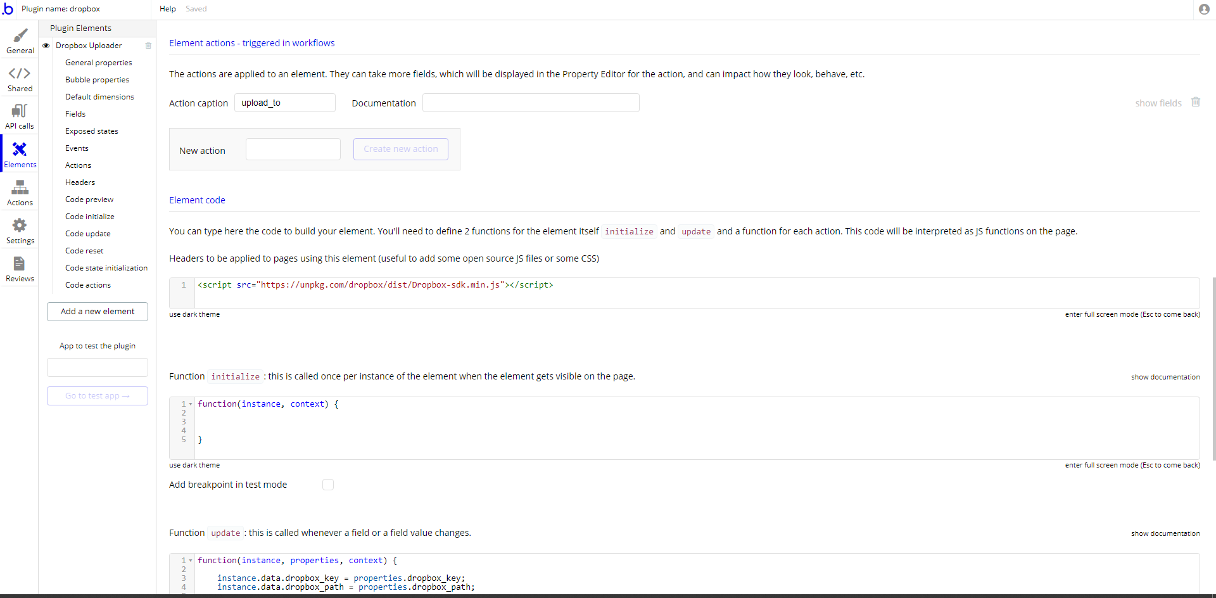Viewport: 1216px width, 598px height.
Task: Go to Code state initialization section
Action: (x=106, y=268)
